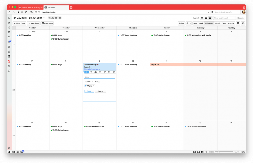Select the location pin tab in event editor

(x=100, y=72)
